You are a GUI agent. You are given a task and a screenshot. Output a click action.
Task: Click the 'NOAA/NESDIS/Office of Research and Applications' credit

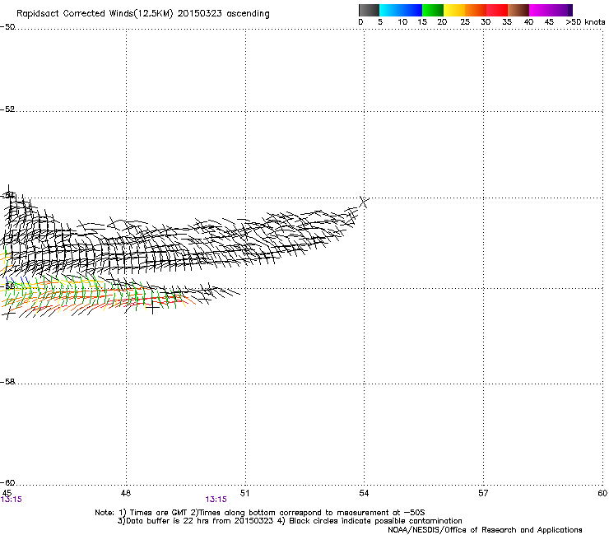tap(485, 530)
